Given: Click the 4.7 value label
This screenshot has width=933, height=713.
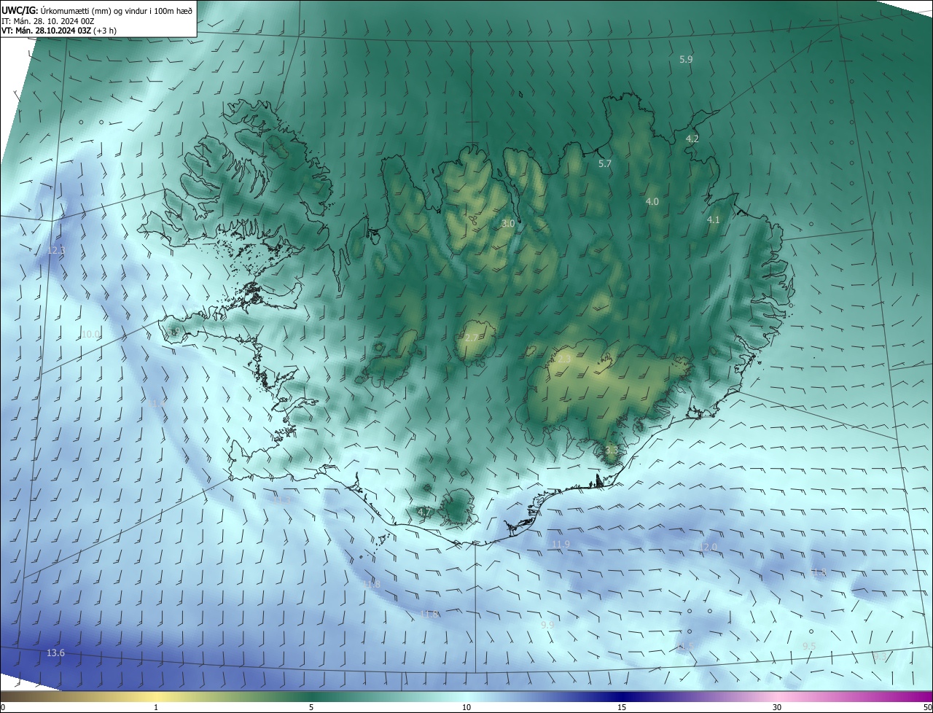Looking at the screenshot, I should point(424,513).
